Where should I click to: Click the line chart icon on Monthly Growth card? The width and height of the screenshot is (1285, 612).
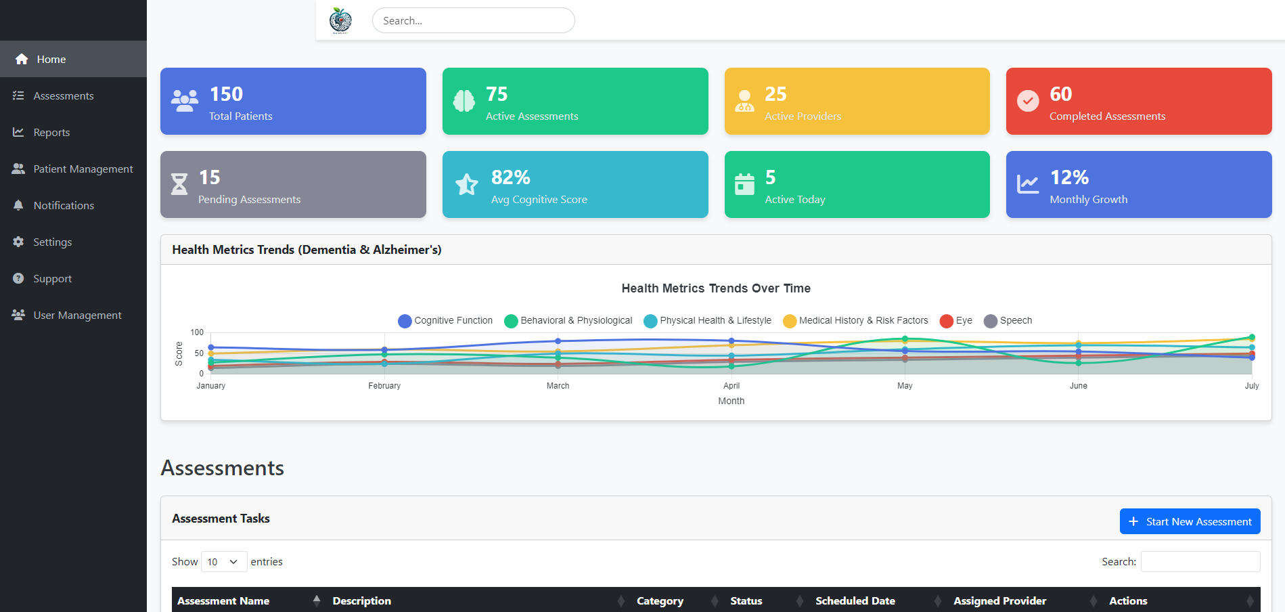click(1028, 184)
